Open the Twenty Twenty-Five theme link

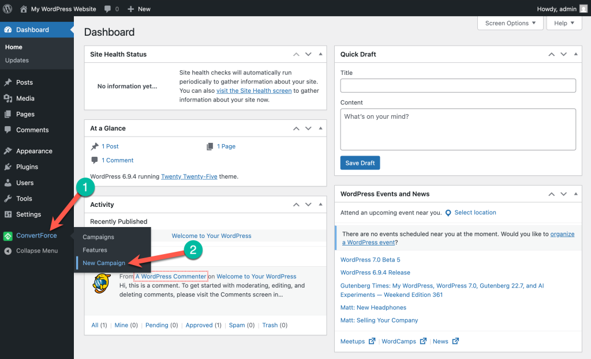click(x=189, y=176)
